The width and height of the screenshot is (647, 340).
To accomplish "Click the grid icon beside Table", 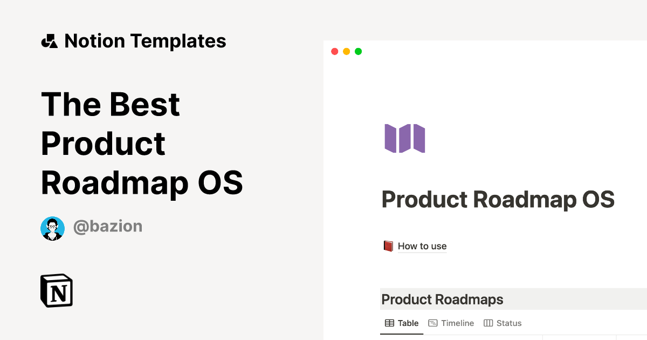I will pos(389,323).
